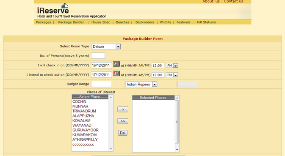Click the Selected Places scrollbar thumb
This screenshot has height=156, width=285.
(x=177, y=122)
